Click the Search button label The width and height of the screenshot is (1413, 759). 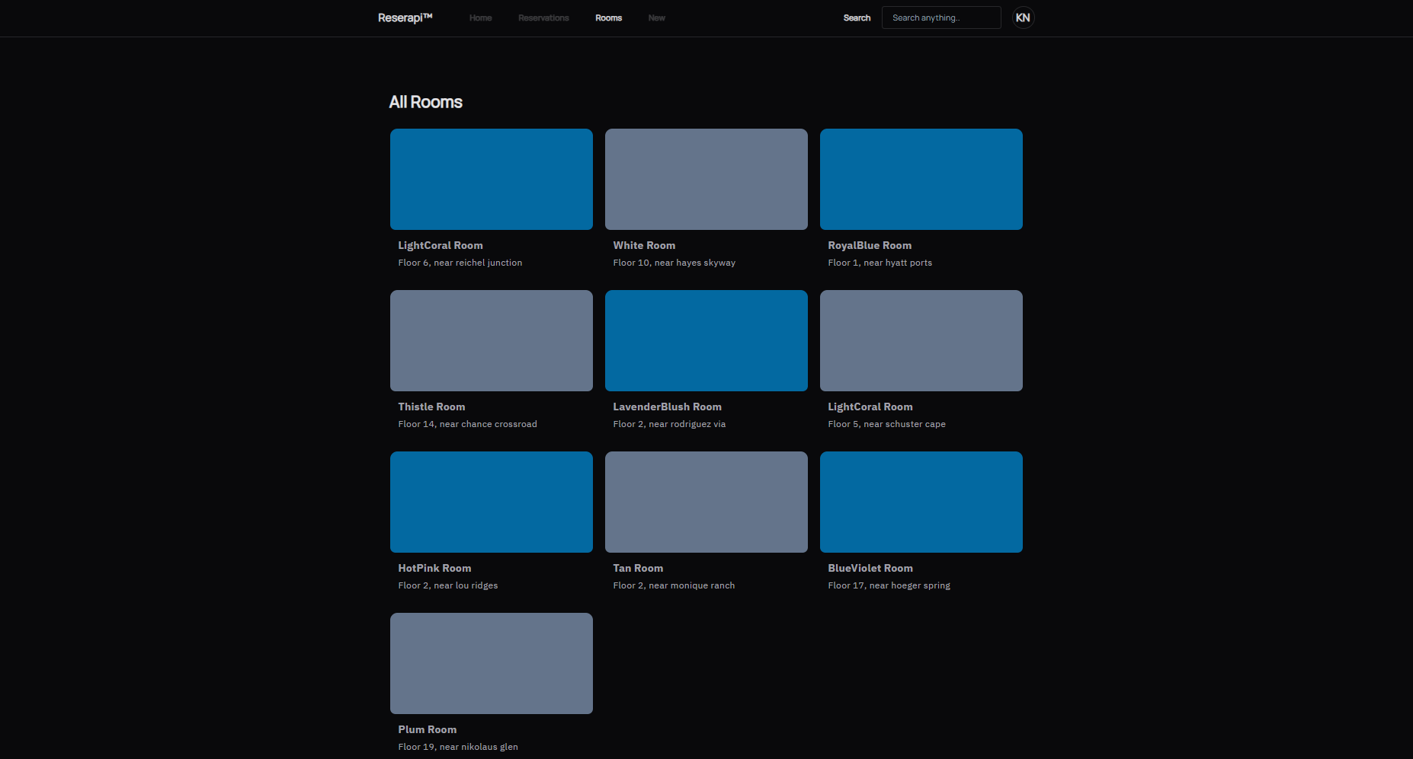pyautogui.click(x=857, y=18)
